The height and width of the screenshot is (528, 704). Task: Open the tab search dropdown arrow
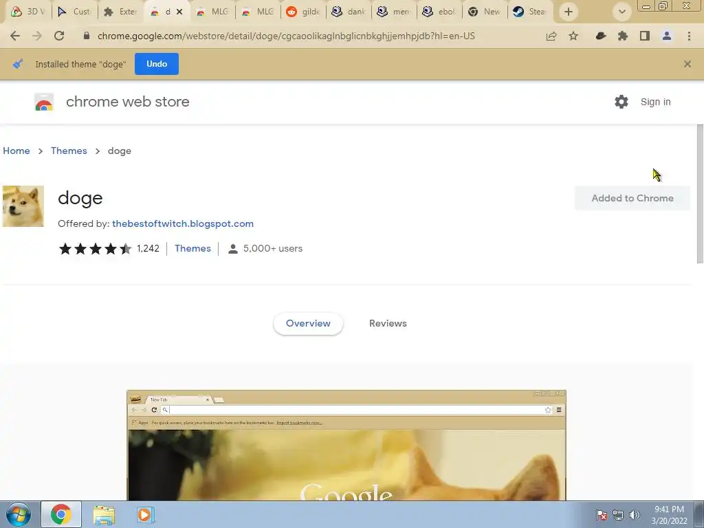tap(621, 12)
